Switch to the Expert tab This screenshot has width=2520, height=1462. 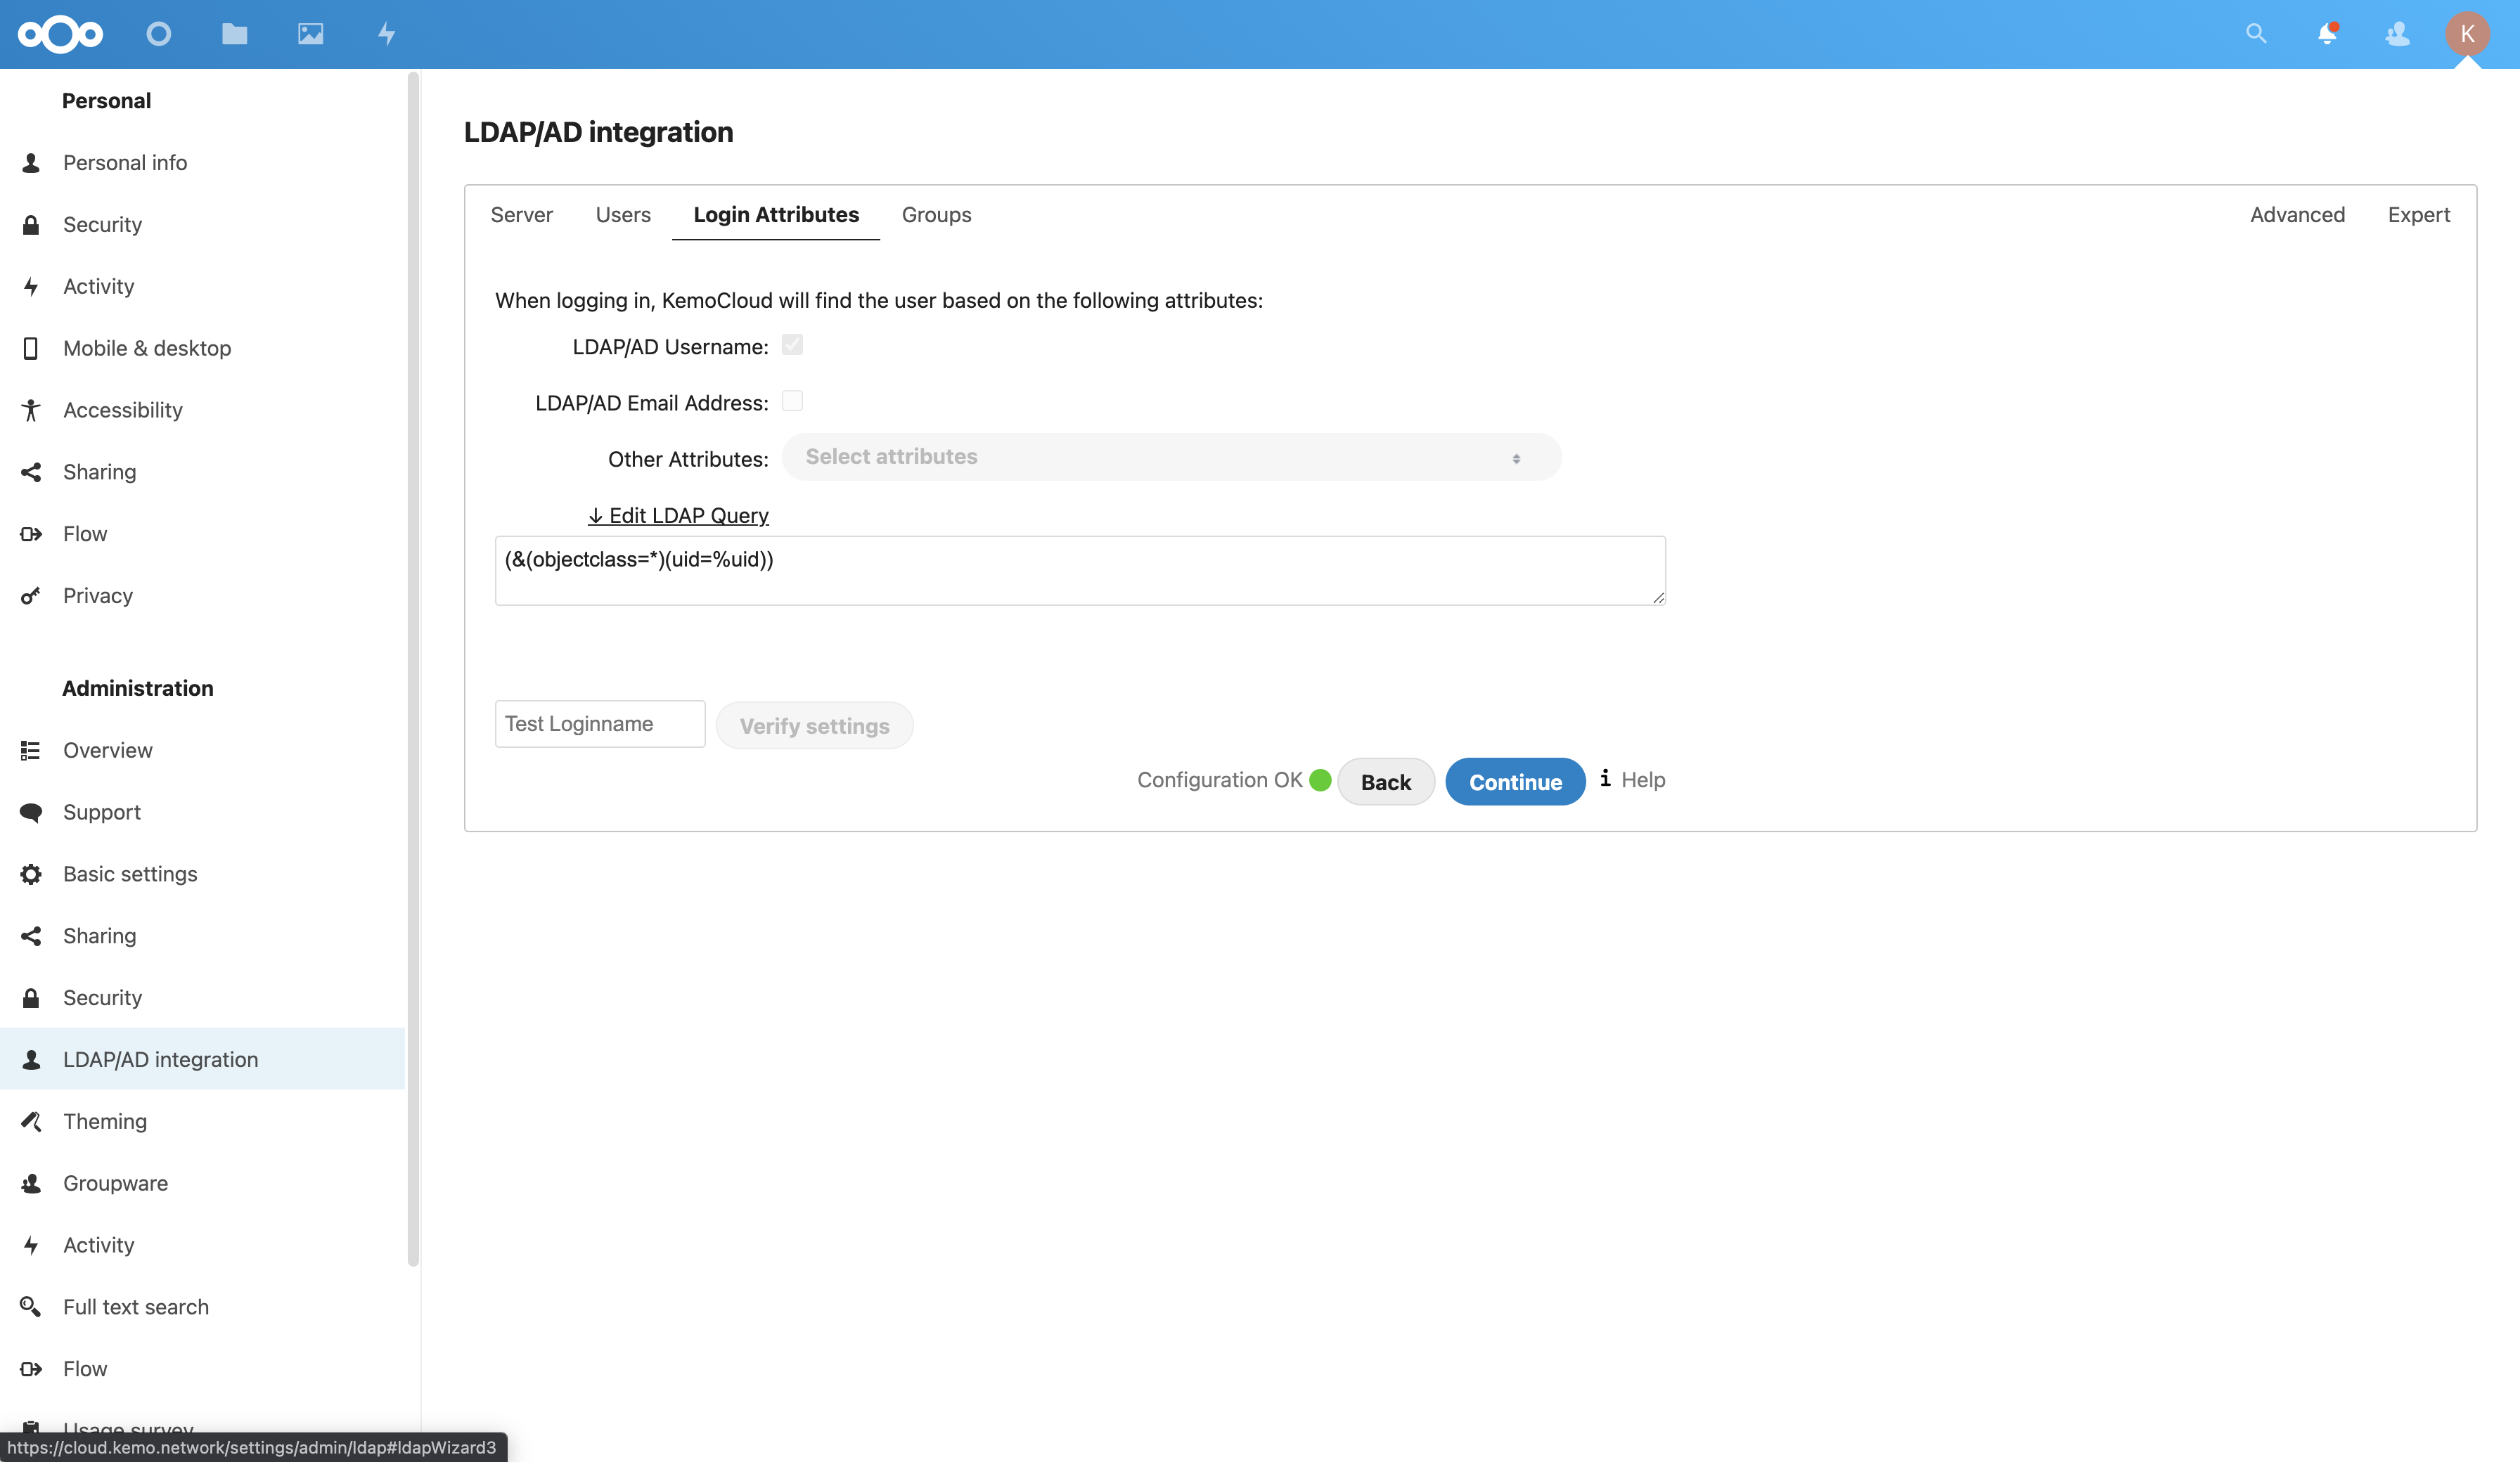(2418, 215)
